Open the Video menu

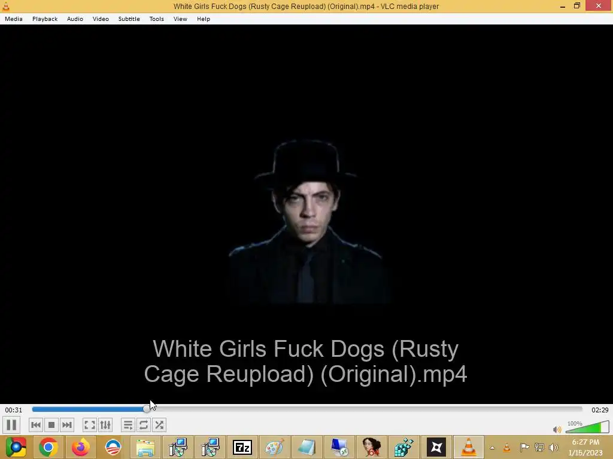[101, 19]
